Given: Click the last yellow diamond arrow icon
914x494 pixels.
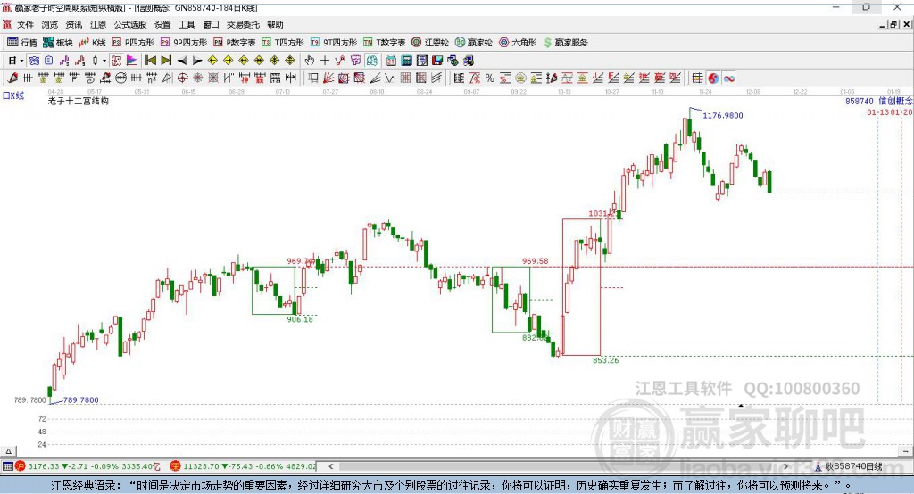Looking at the screenshot, I should click(290, 61).
